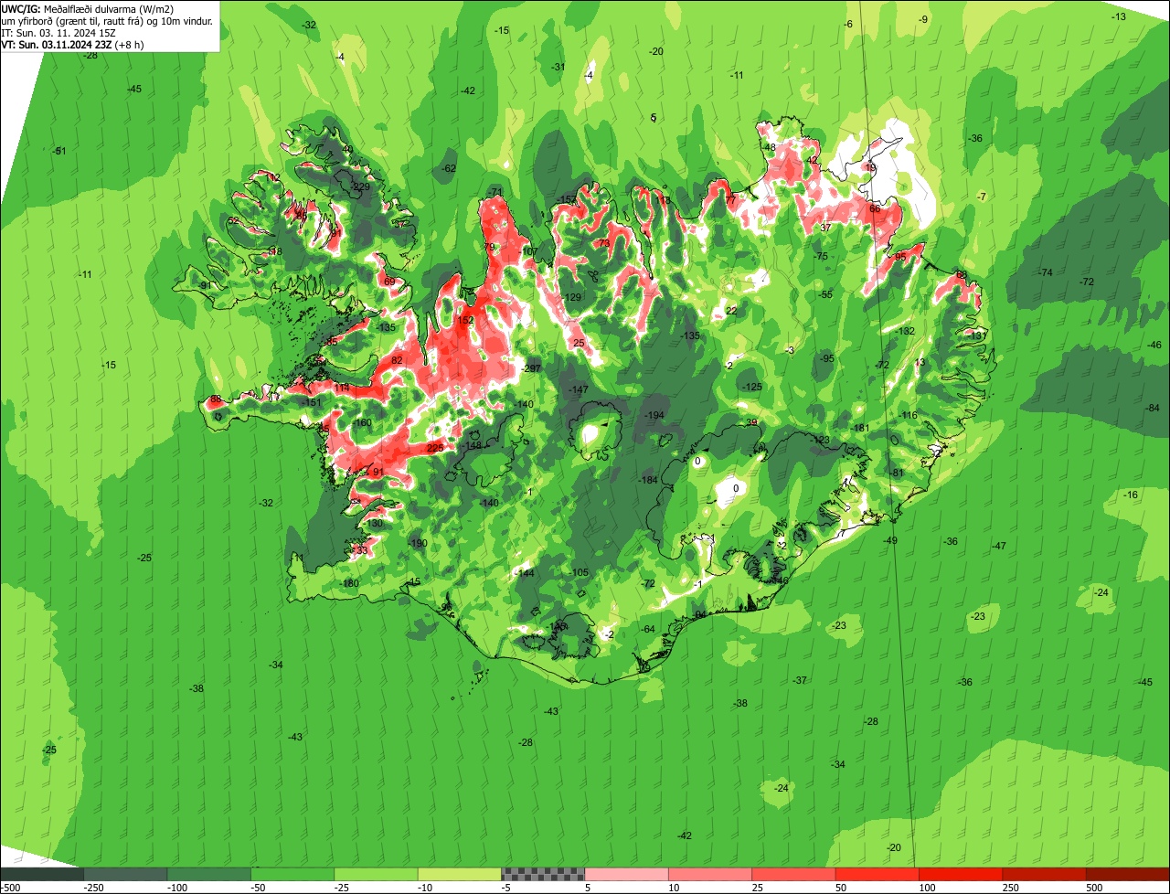Click the ocean value '-13' in the top-right corner
Screen dimensions: 1170x894
1119,16
